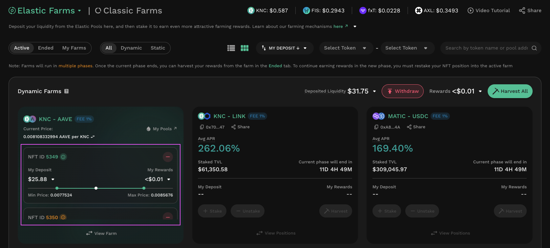Select the My Farms filter
Viewport: 550px width, 248px height.
coord(74,48)
